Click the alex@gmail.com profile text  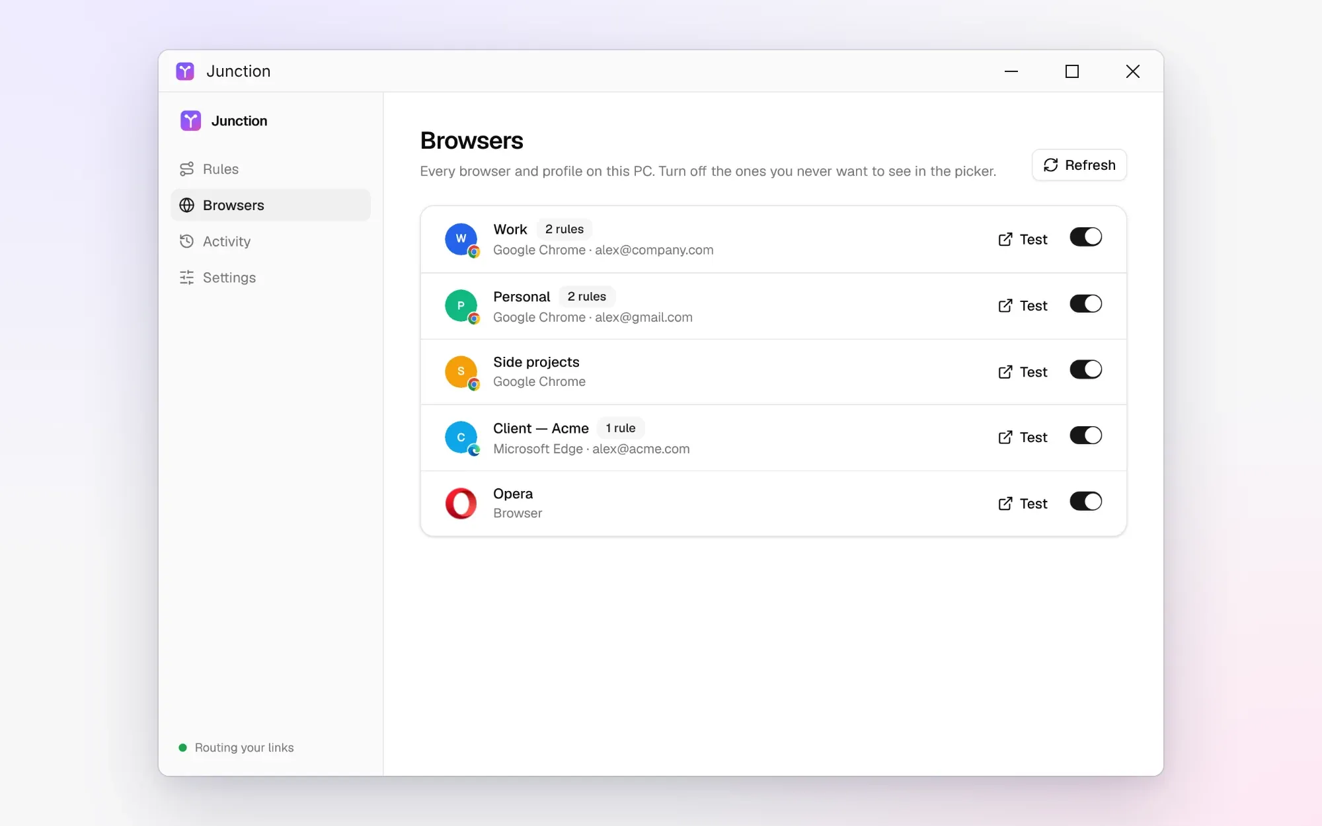[644, 317]
